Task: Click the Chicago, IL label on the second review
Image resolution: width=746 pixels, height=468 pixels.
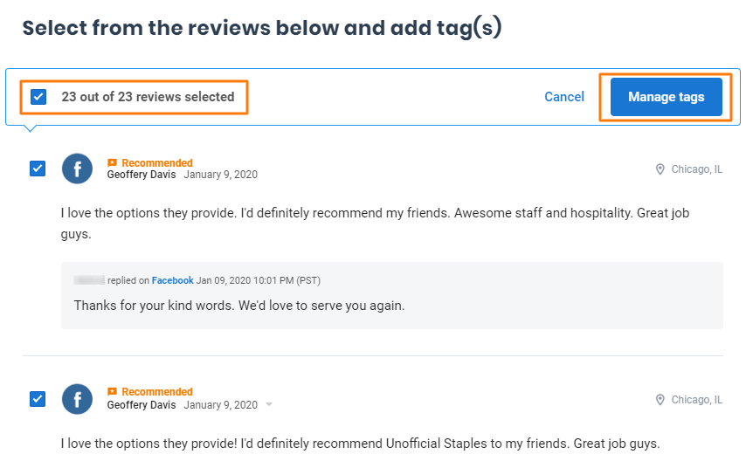Action: click(696, 400)
